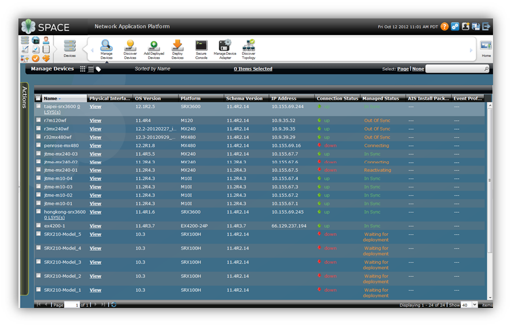Check the ex4200-1 row checkbox
Image resolution: width=512 pixels, height=327 pixels.
click(x=38, y=225)
